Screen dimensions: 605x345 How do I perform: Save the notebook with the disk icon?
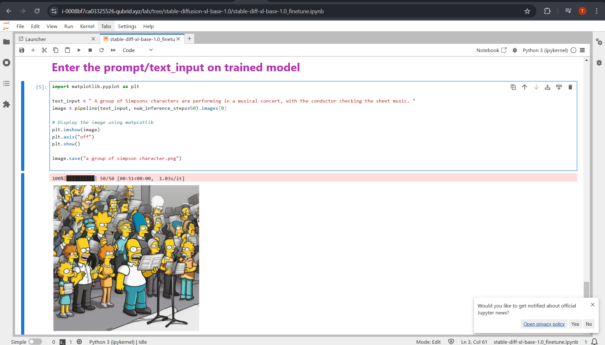click(x=22, y=50)
